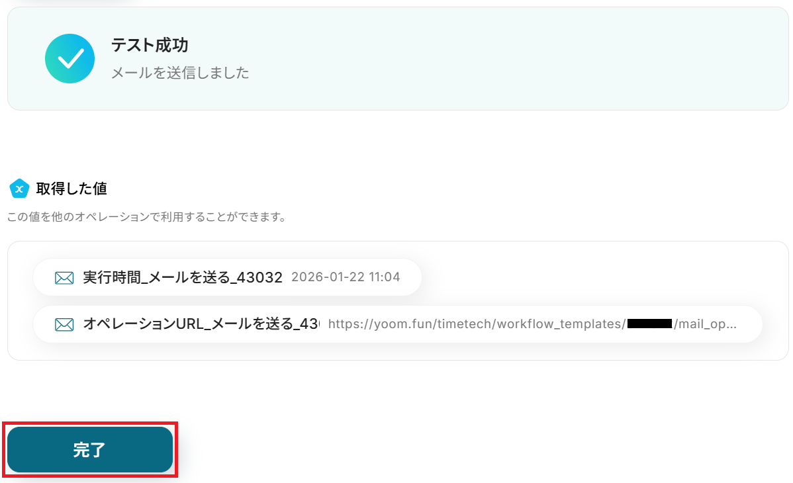Click the テスト成功 heading
The width and height of the screenshot is (793, 483).
click(150, 45)
